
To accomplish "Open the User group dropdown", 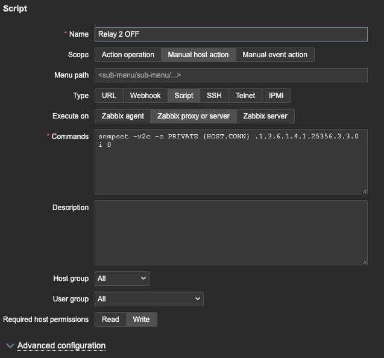I will (x=149, y=299).
